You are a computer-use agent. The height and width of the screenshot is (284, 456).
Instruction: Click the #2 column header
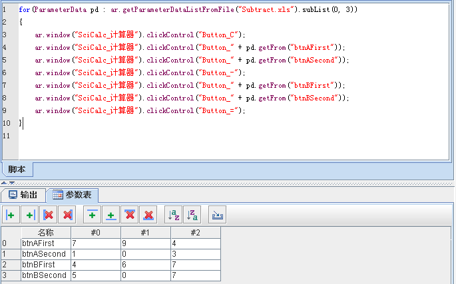(x=195, y=233)
